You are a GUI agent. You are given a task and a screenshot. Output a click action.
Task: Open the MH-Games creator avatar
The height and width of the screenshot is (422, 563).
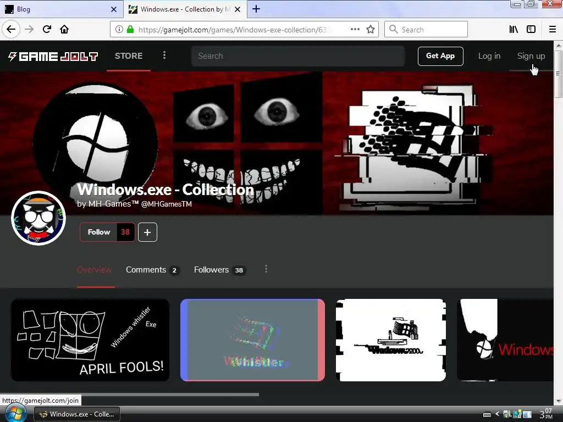[x=38, y=218]
